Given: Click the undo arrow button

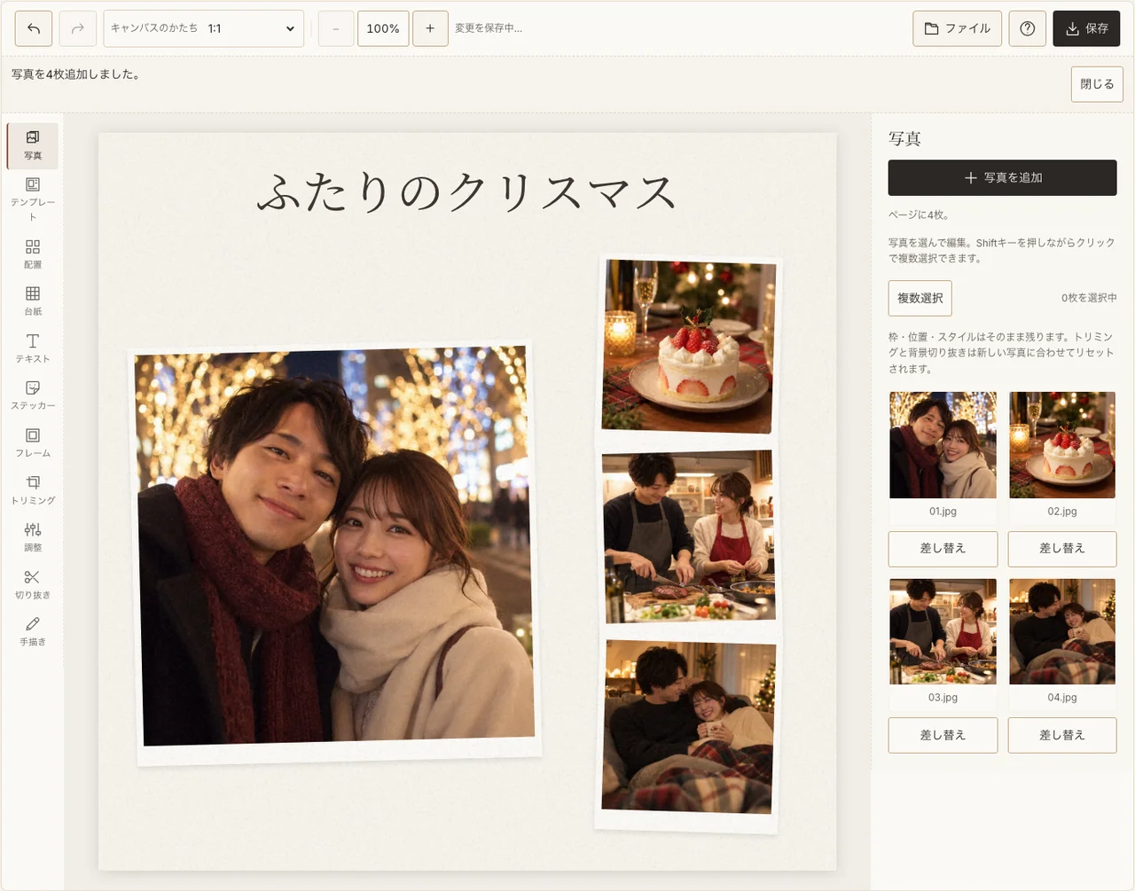Looking at the screenshot, I should coord(34,28).
